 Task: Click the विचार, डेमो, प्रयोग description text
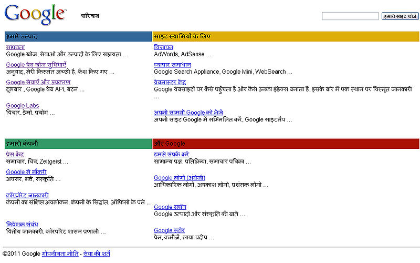30,113
